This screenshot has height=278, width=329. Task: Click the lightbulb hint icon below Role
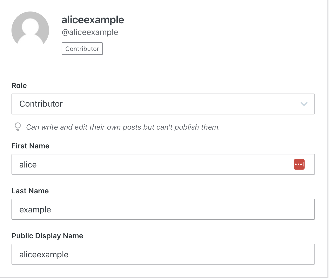pyautogui.click(x=18, y=127)
